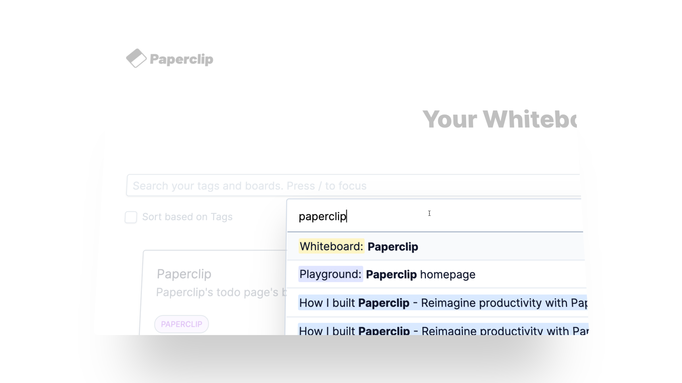Enable the Sort based on Tags checkbox

click(131, 217)
